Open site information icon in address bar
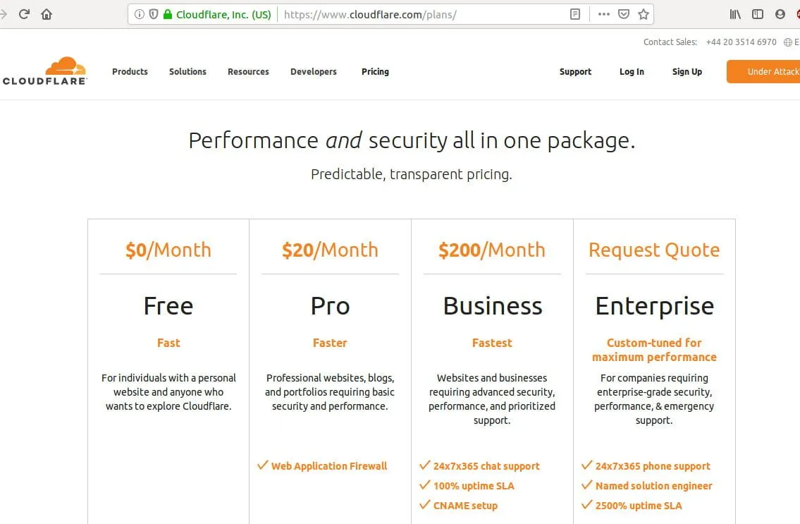The height and width of the screenshot is (524, 800). click(140, 14)
